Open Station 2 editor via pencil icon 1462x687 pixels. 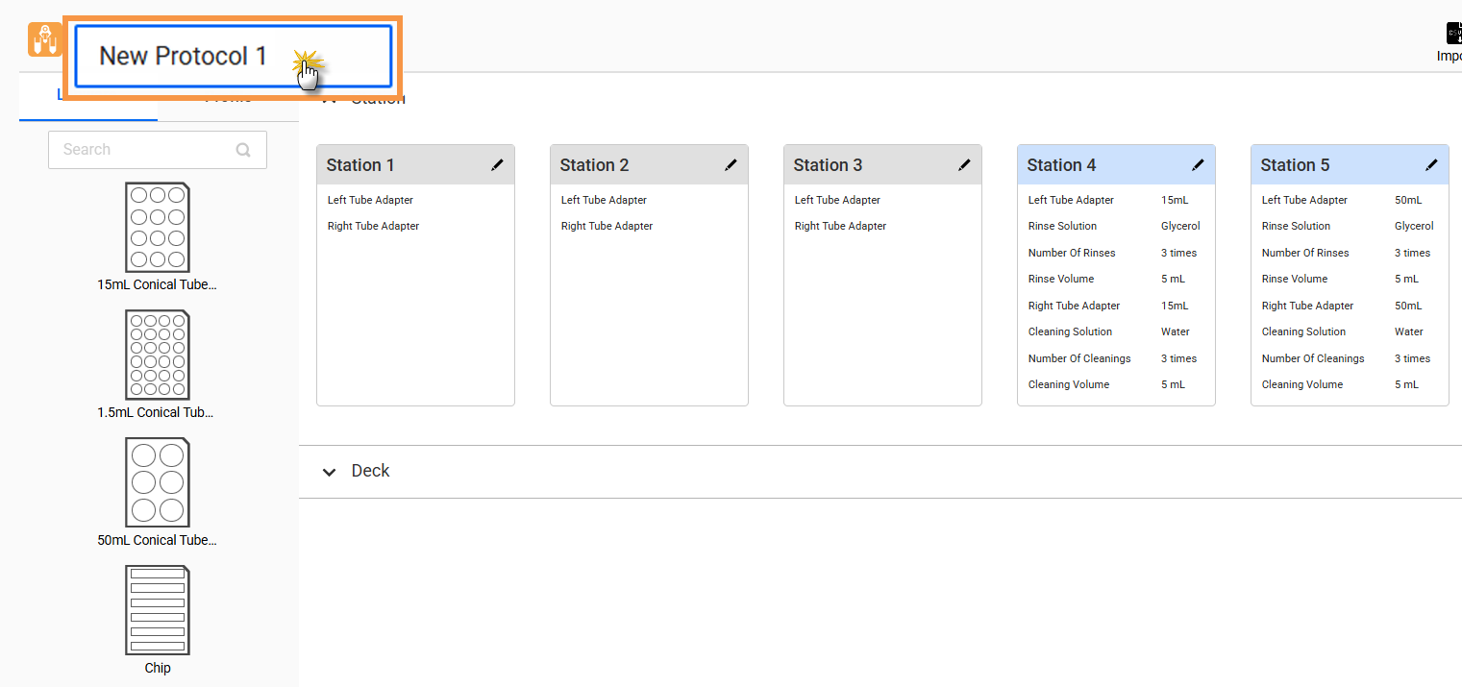(x=731, y=165)
